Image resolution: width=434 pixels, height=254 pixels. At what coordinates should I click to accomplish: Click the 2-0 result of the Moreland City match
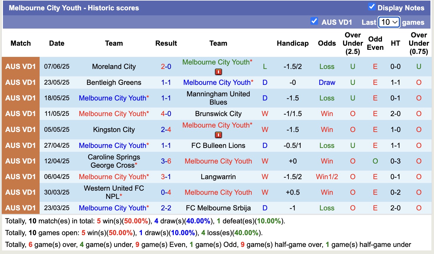166,67
